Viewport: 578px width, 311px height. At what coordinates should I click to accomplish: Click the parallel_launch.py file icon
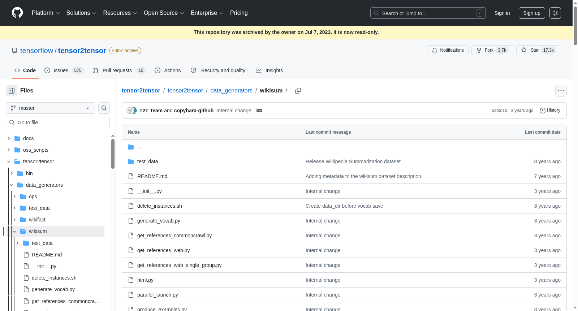pyautogui.click(x=131, y=295)
